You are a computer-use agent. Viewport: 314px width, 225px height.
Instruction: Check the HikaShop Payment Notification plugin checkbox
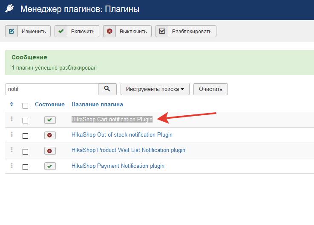(25, 167)
